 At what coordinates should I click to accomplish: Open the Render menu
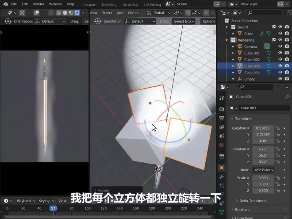38,4
